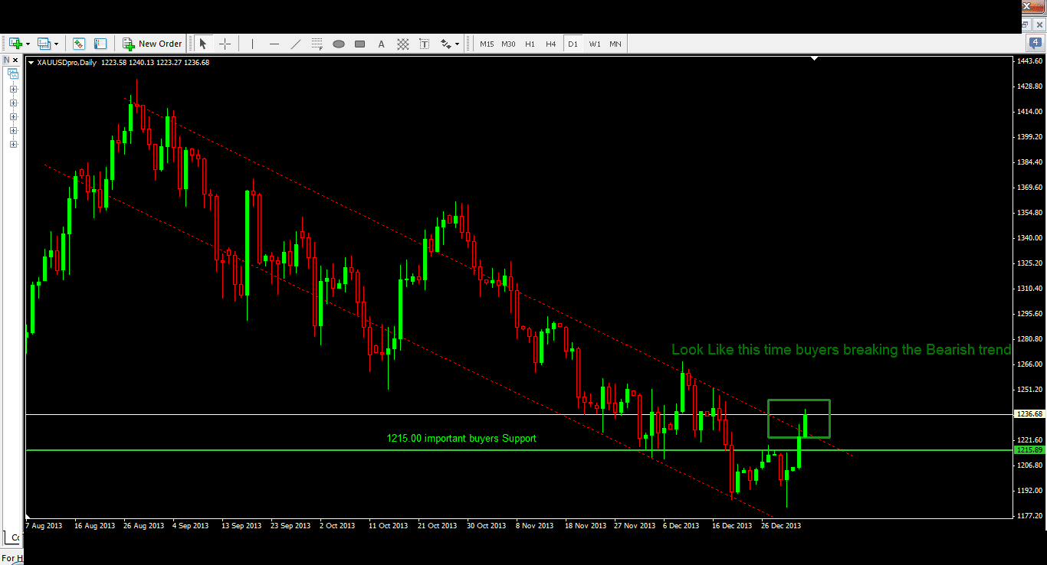Screen dimensions: 1047x565
Task: Select the Fibonacci retracement tool
Action: click(x=317, y=44)
